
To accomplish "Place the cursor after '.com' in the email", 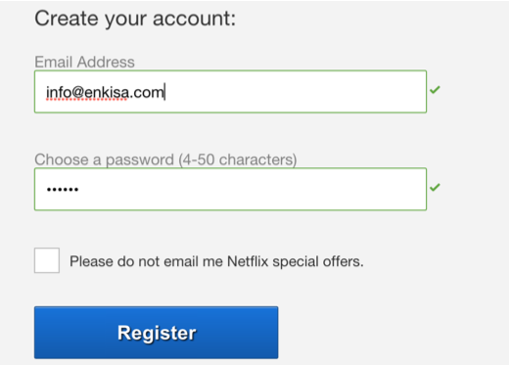I will click(165, 92).
